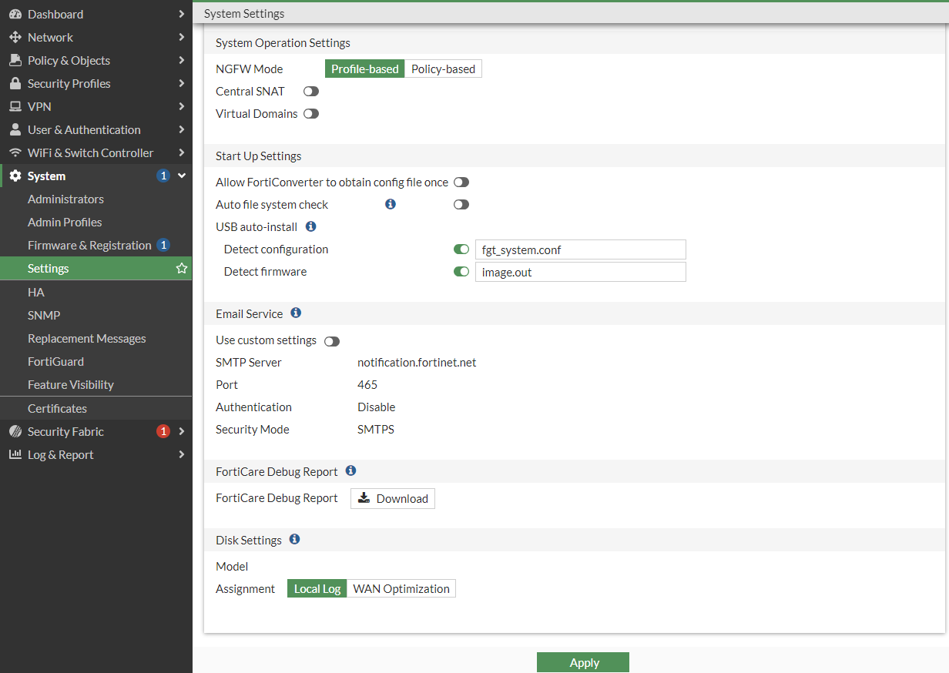949x673 pixels.
Task: Download the FortiCare Debug Report
Action: point(393,498)
